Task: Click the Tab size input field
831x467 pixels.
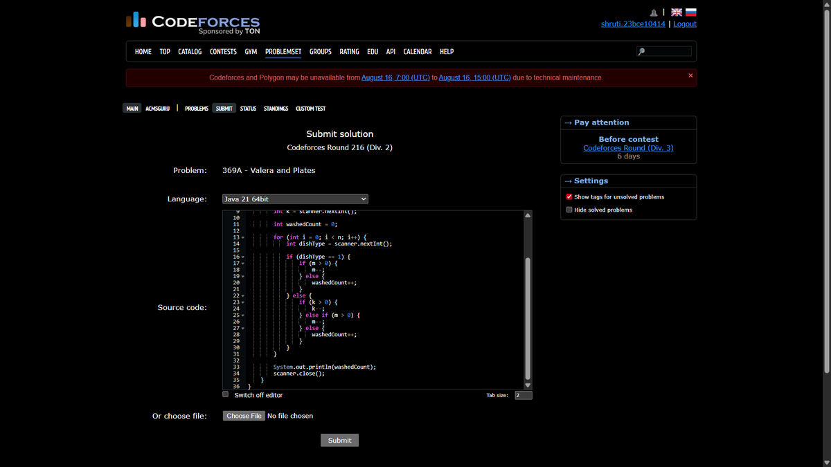Action: (x=524, y=395)
